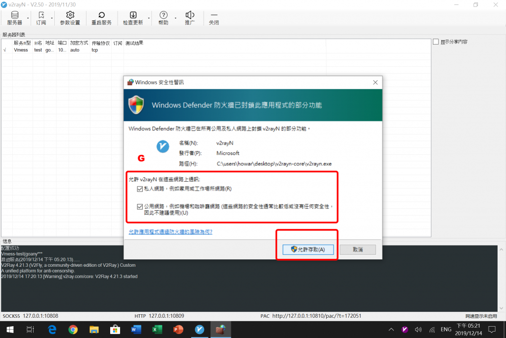Click the 允許存取(A) allow access button

308,249
